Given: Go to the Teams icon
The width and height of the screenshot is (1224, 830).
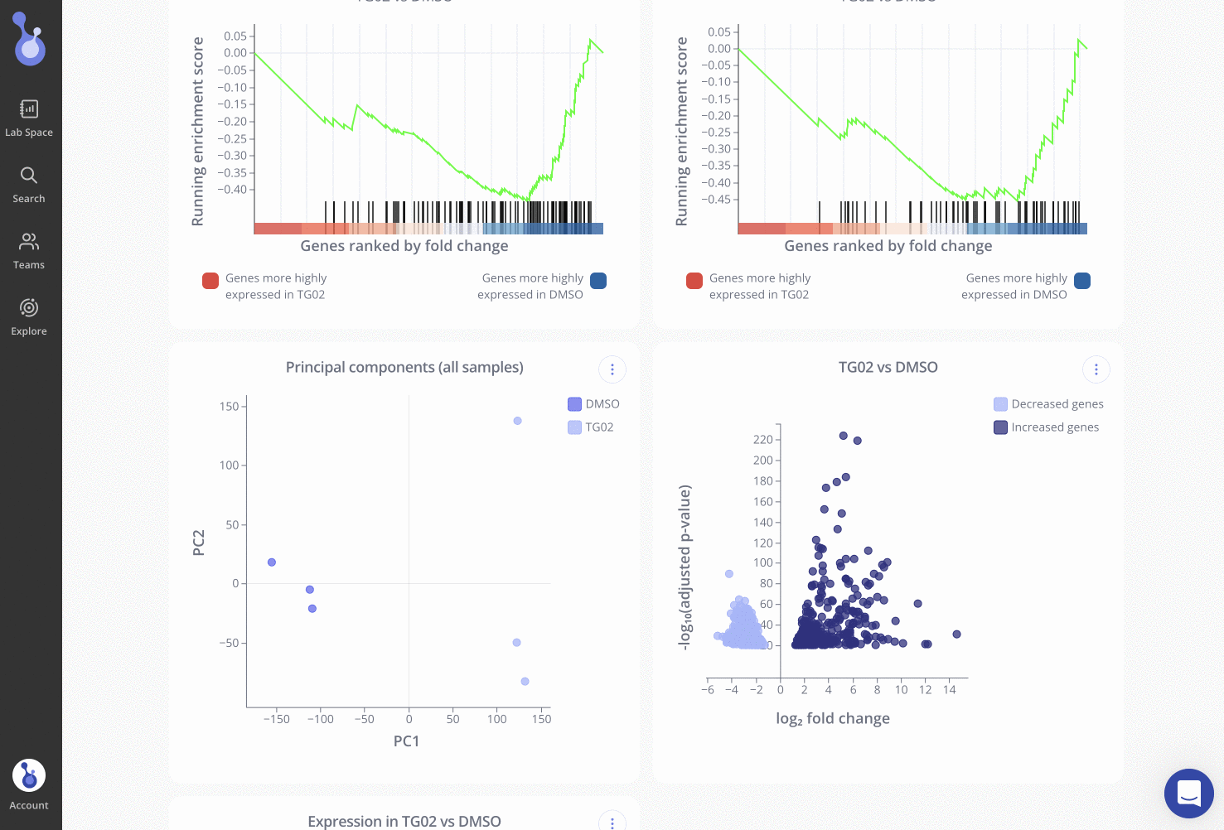Looking at the screenshot, I should click(x=29, y=241).
